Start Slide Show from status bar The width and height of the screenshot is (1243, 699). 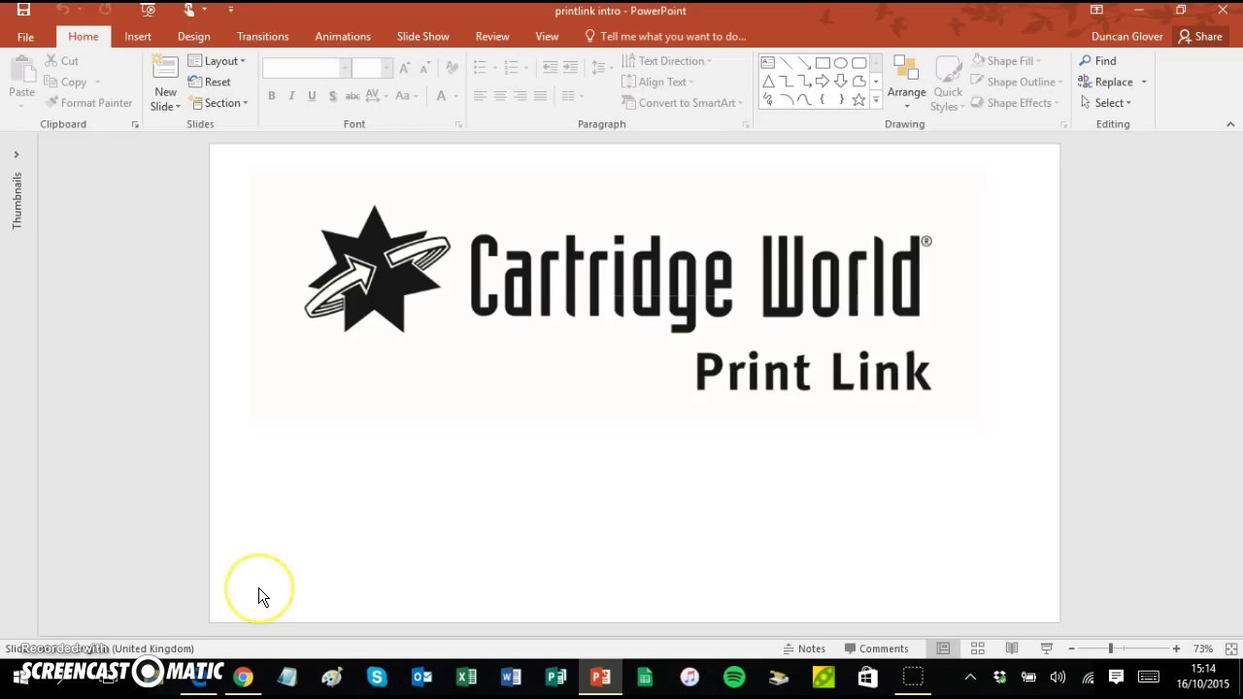[1047, 649]
